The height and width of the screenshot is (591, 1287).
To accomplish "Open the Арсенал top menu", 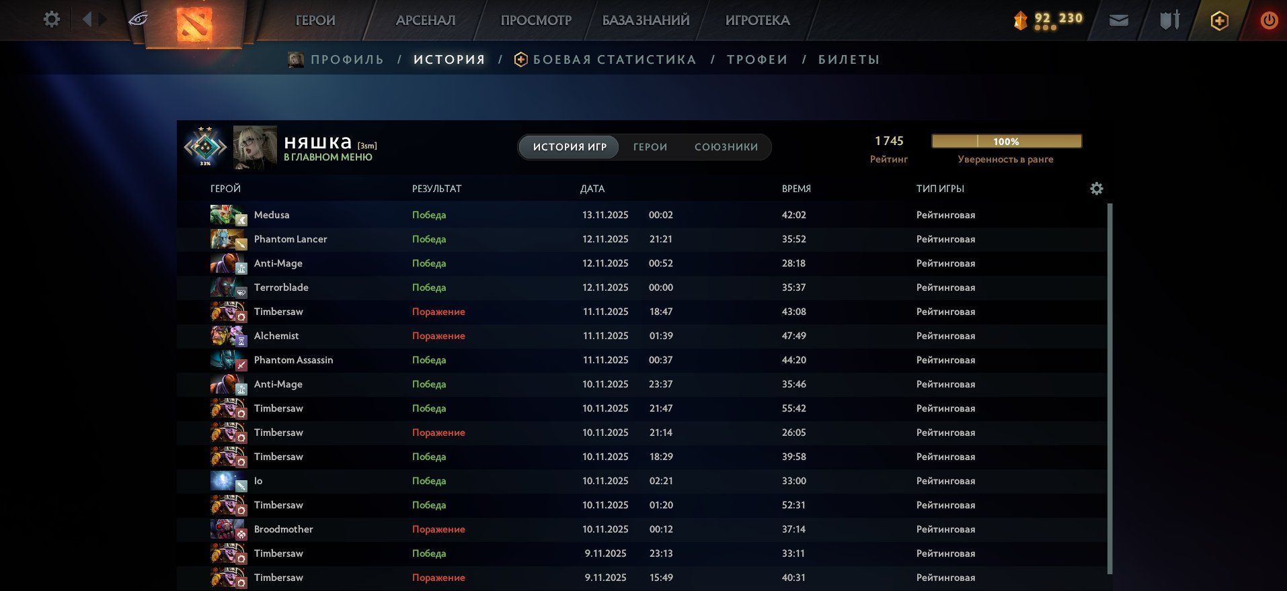I will click(425, 20).
